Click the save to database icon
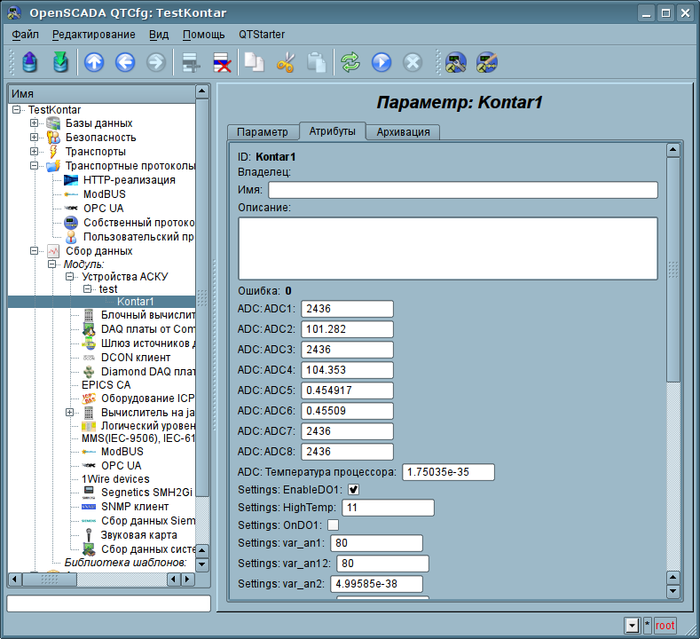The width and height of the screenshot is (700, 639). [x=60, y=62]
